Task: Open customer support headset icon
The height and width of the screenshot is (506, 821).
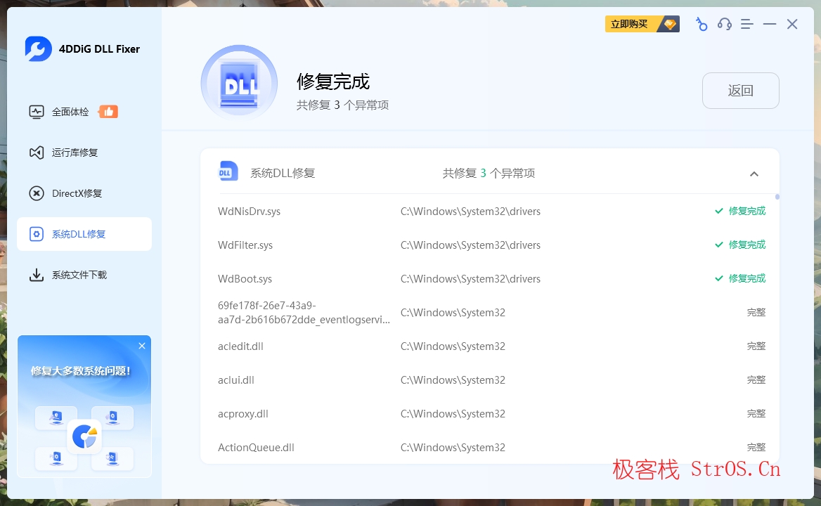Action: (x=724, y=24)
